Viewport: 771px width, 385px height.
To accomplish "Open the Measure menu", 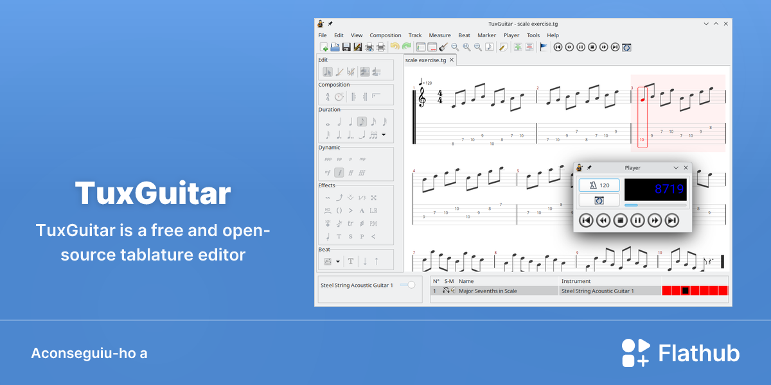I will click(x=439, y=35).
